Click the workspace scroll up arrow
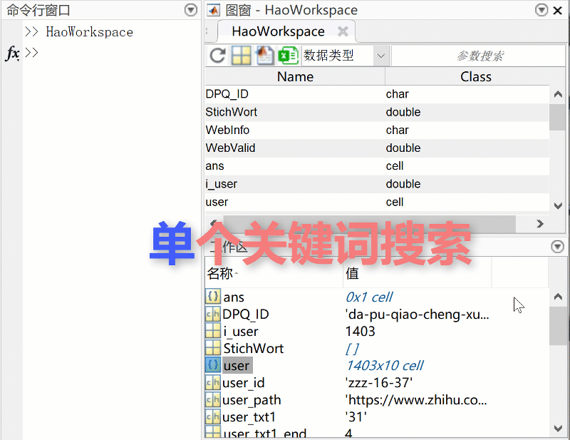570x440 pixels. (558, 297)
